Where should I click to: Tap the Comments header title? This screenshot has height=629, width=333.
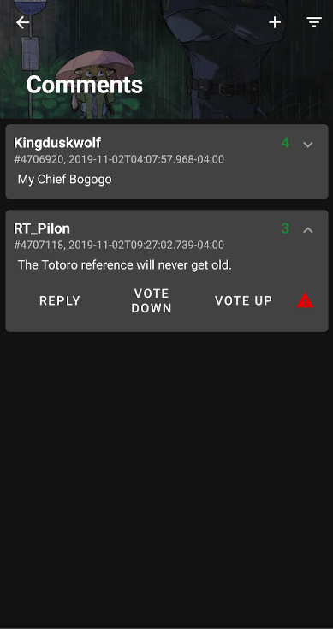[84, 85]
